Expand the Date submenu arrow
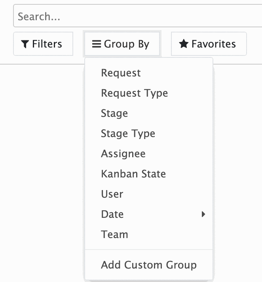 click(x=203, y=214)
